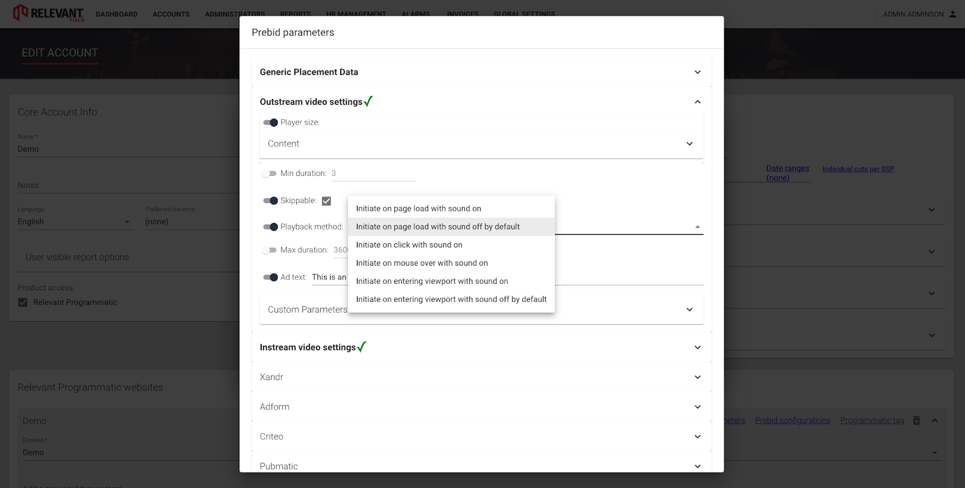The height and width of the screenshot is (488, 965).
Task: Select Initiate on click with sound on
Action: point(409,245)
